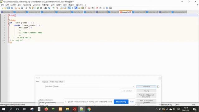Click the Stop sharing button
Screen dimensions: 199x112
tap(121, 102)
